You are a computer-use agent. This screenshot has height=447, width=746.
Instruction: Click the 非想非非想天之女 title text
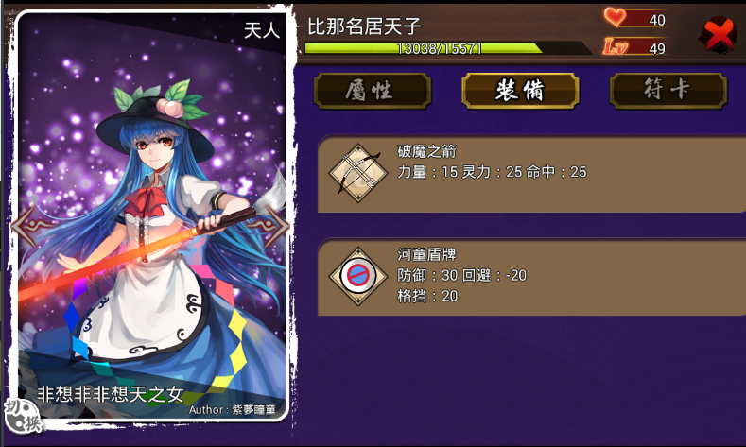point(110,394)
